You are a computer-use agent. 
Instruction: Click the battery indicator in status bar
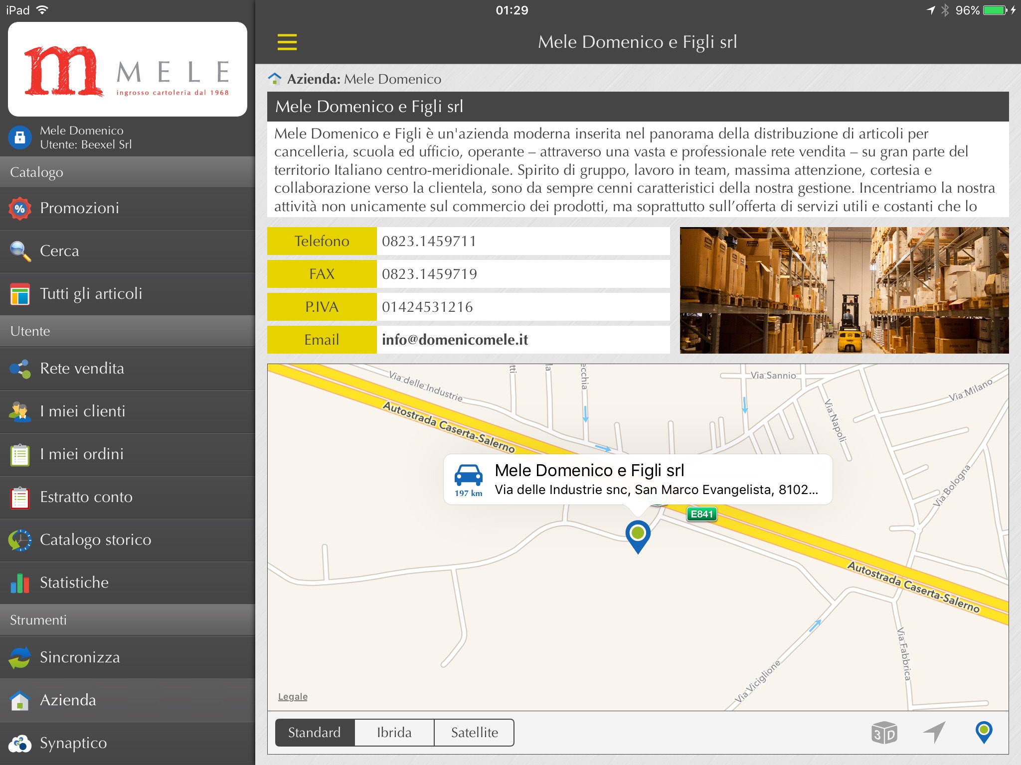995,10
